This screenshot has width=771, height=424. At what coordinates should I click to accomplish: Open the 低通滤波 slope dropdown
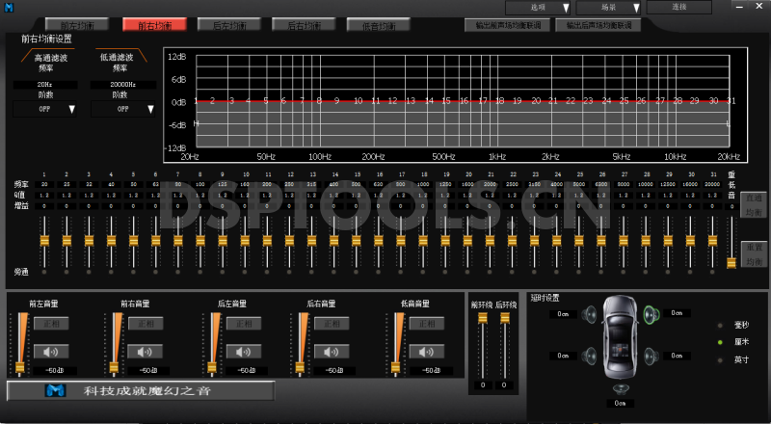point(122,109)
